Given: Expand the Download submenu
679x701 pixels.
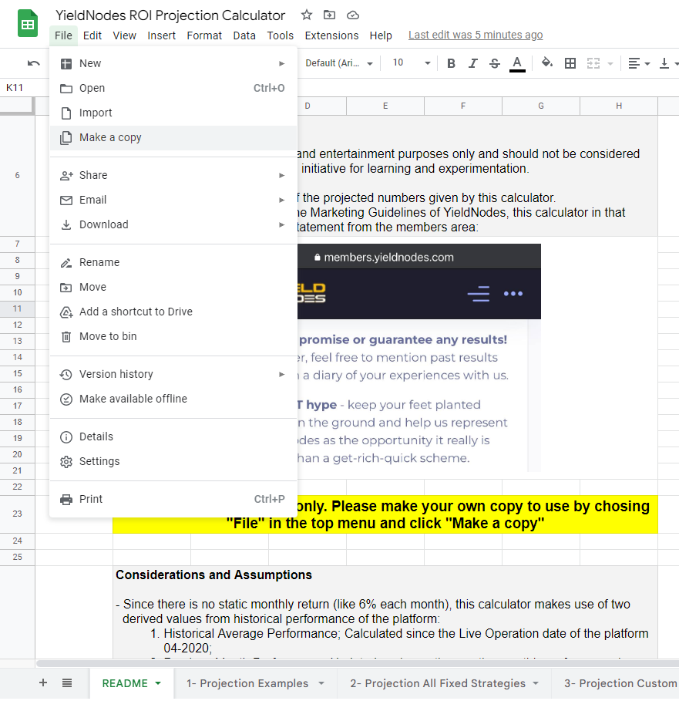Looking at the screenshot, I should pyautogui.click(x=173, y=224).
